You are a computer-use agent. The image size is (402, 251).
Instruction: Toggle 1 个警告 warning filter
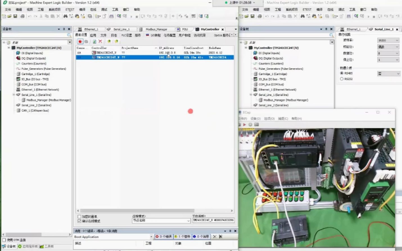pyautogui.click(x=182, y=237)
